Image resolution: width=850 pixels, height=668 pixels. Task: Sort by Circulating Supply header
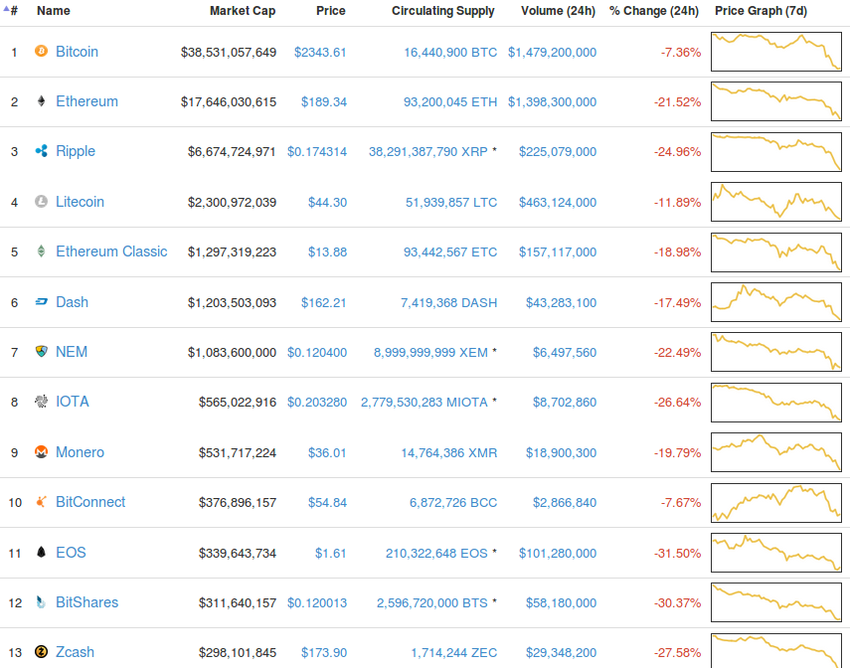pos(442,11)
